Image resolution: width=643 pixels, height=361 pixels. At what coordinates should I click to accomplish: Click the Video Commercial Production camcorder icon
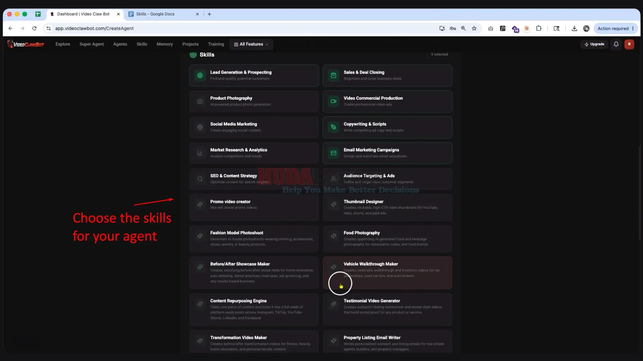[x=333, y=101]
